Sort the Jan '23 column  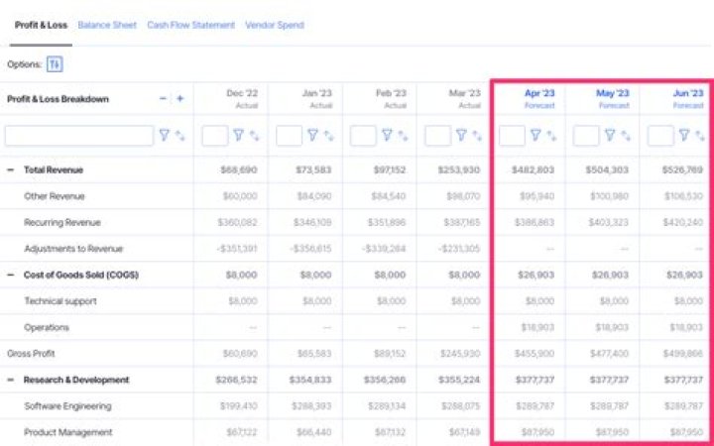click(x=328, y=136)
